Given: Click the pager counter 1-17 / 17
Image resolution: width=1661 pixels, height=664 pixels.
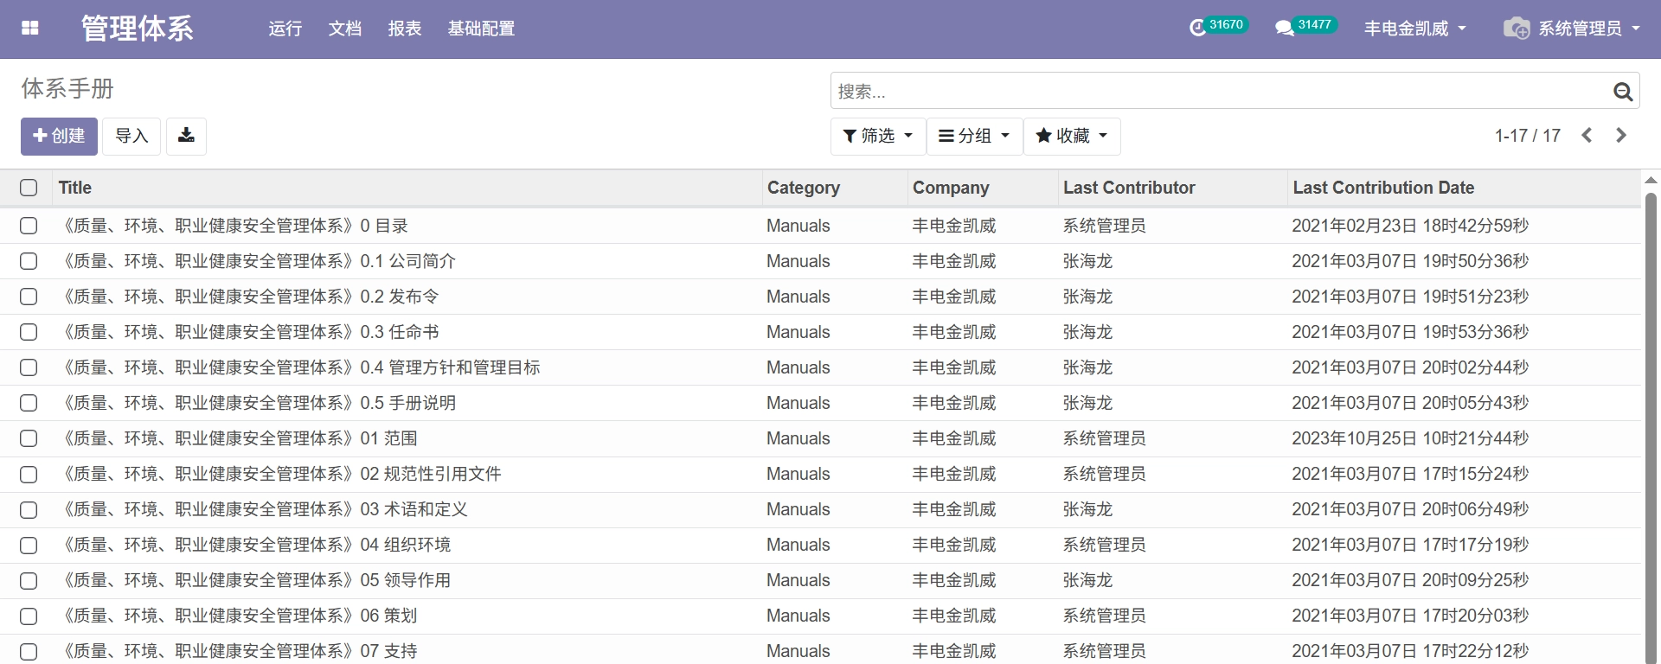Looking at the screenshot, I should tap(1528, 136).
